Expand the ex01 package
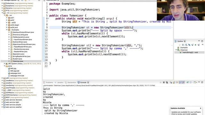 pos(7,18)
